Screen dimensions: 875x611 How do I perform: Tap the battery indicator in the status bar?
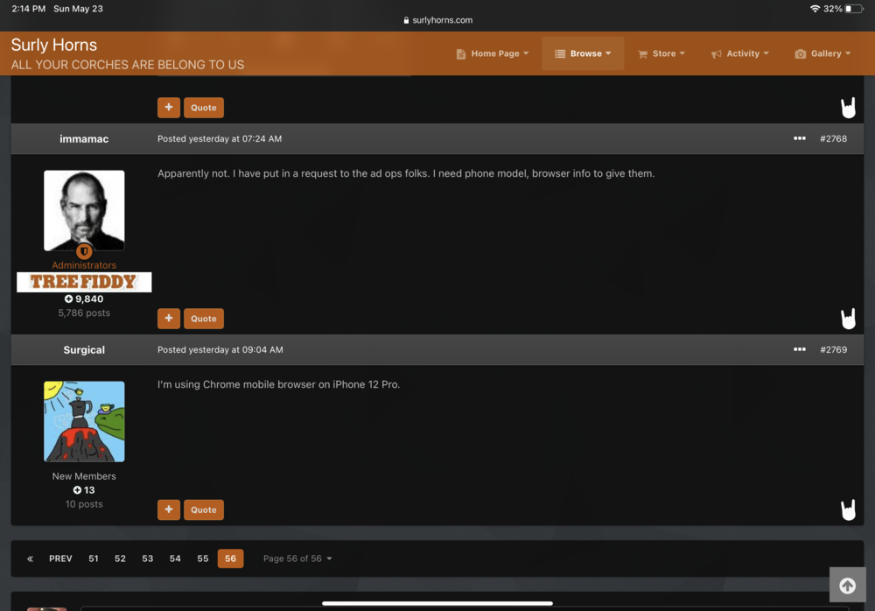(x=854, y=9)
